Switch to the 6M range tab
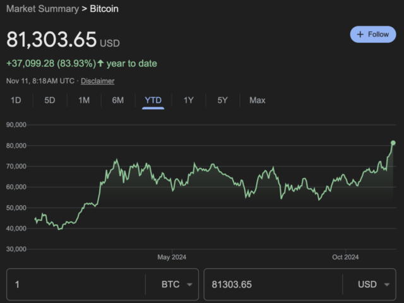 [x=118, y=100]
